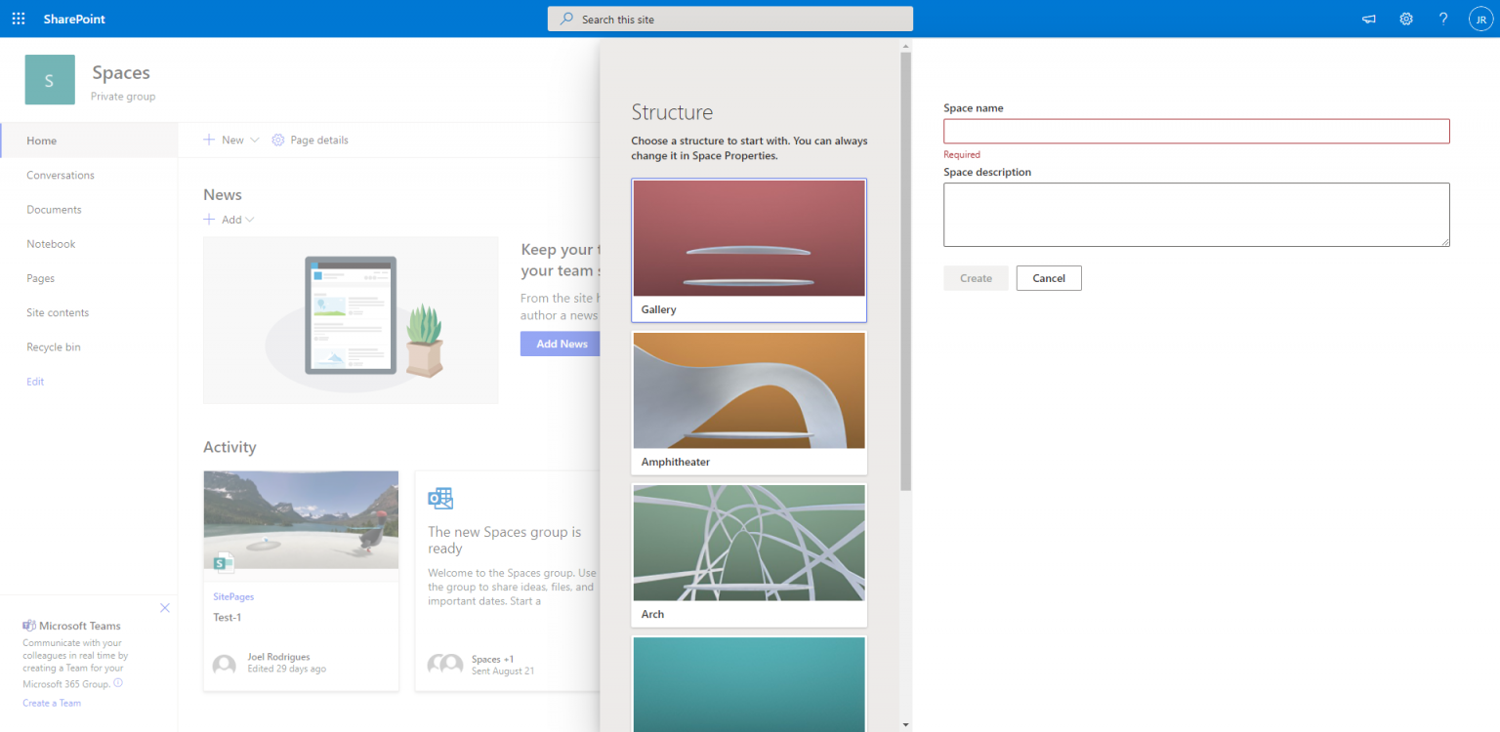Expand the Add dropdown under News

click(248, 219)
